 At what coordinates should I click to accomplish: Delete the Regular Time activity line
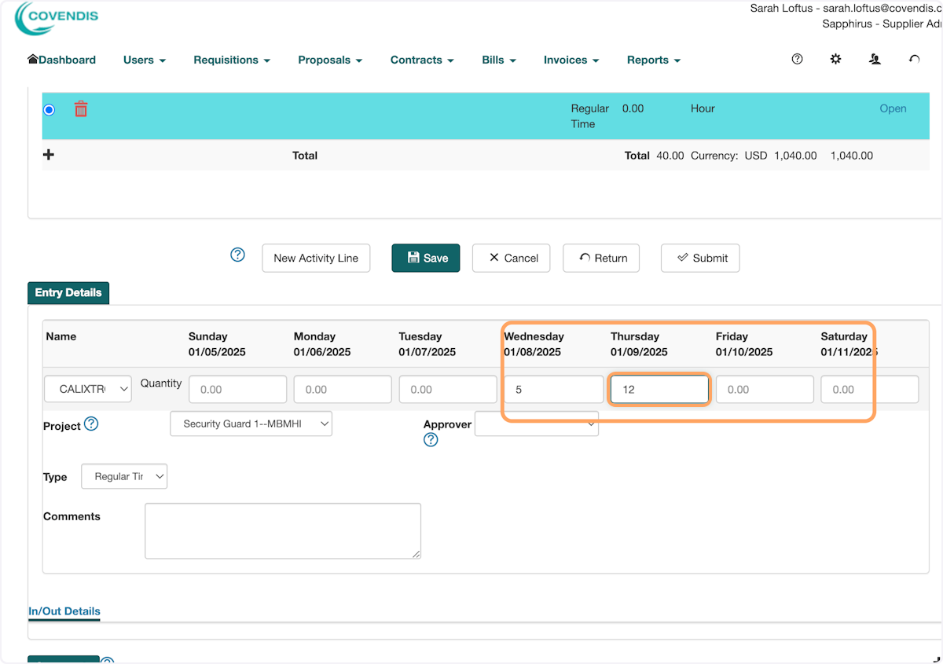80,109
